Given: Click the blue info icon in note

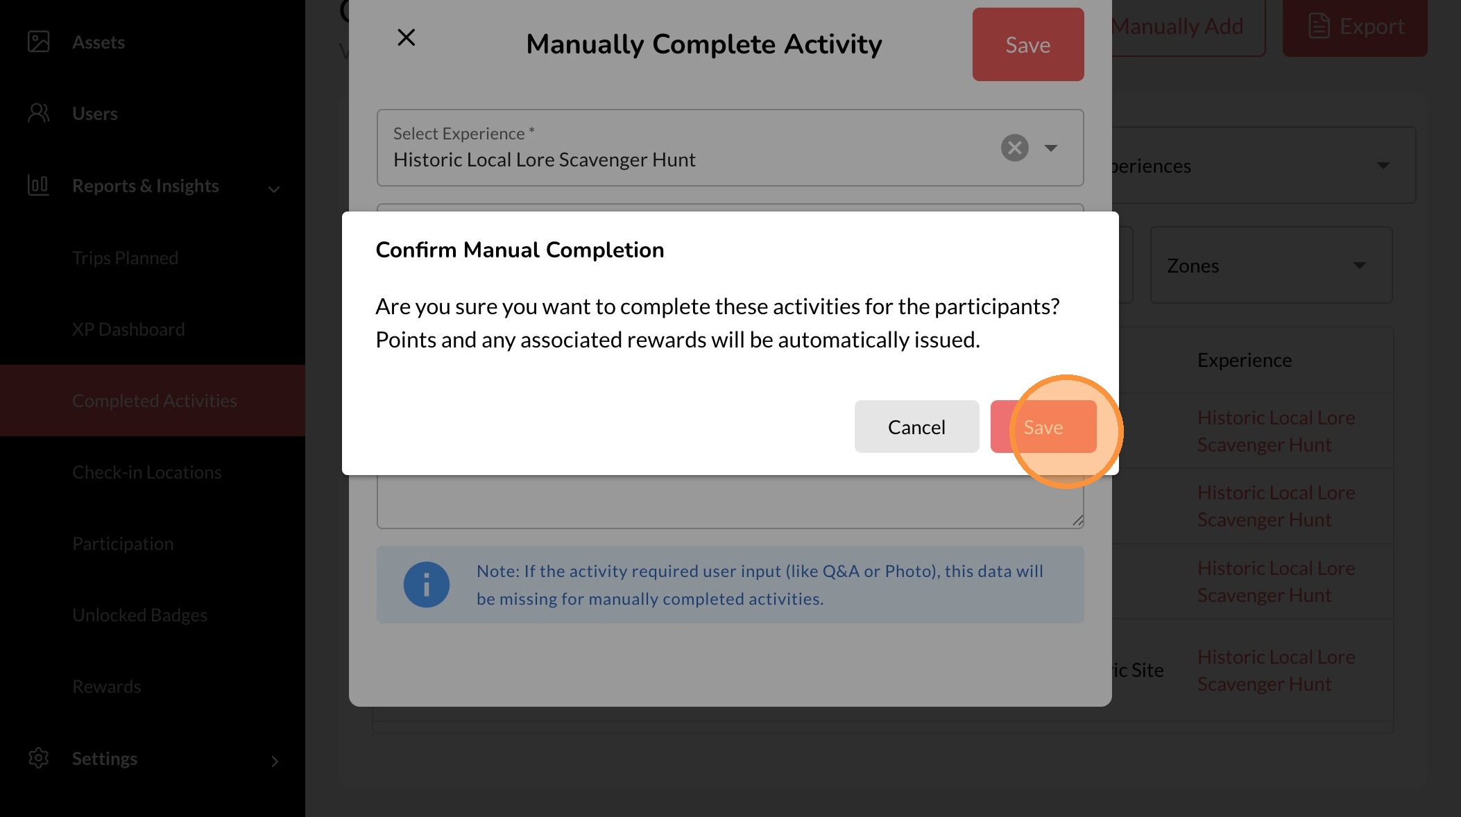Looking at the screenshot, I should [x=427, y=585].
